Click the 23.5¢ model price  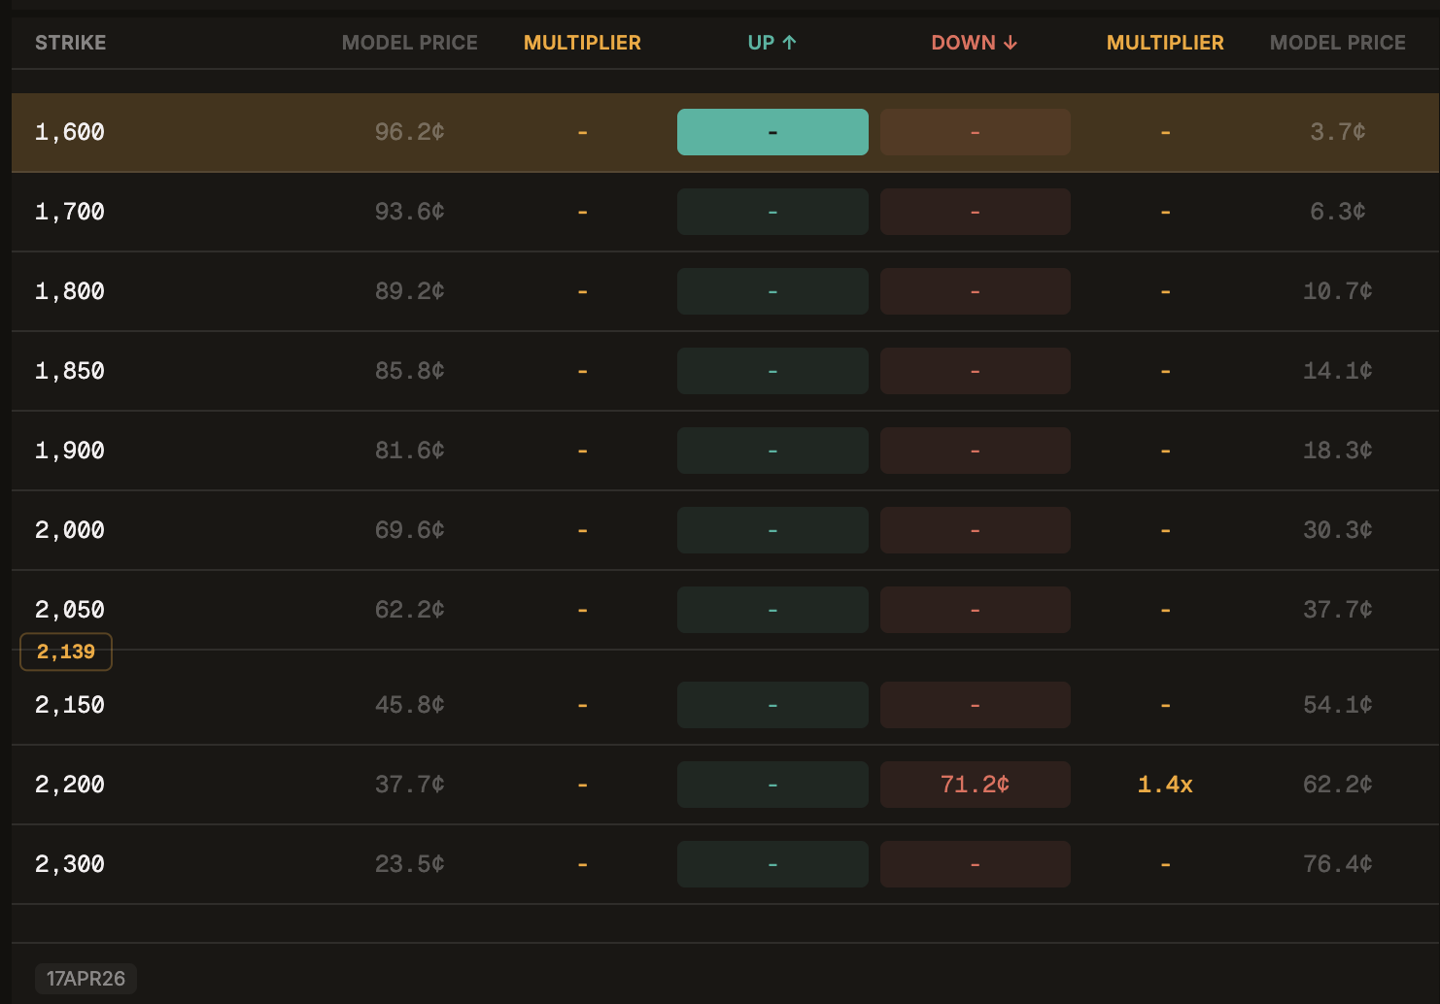(410, 864)
